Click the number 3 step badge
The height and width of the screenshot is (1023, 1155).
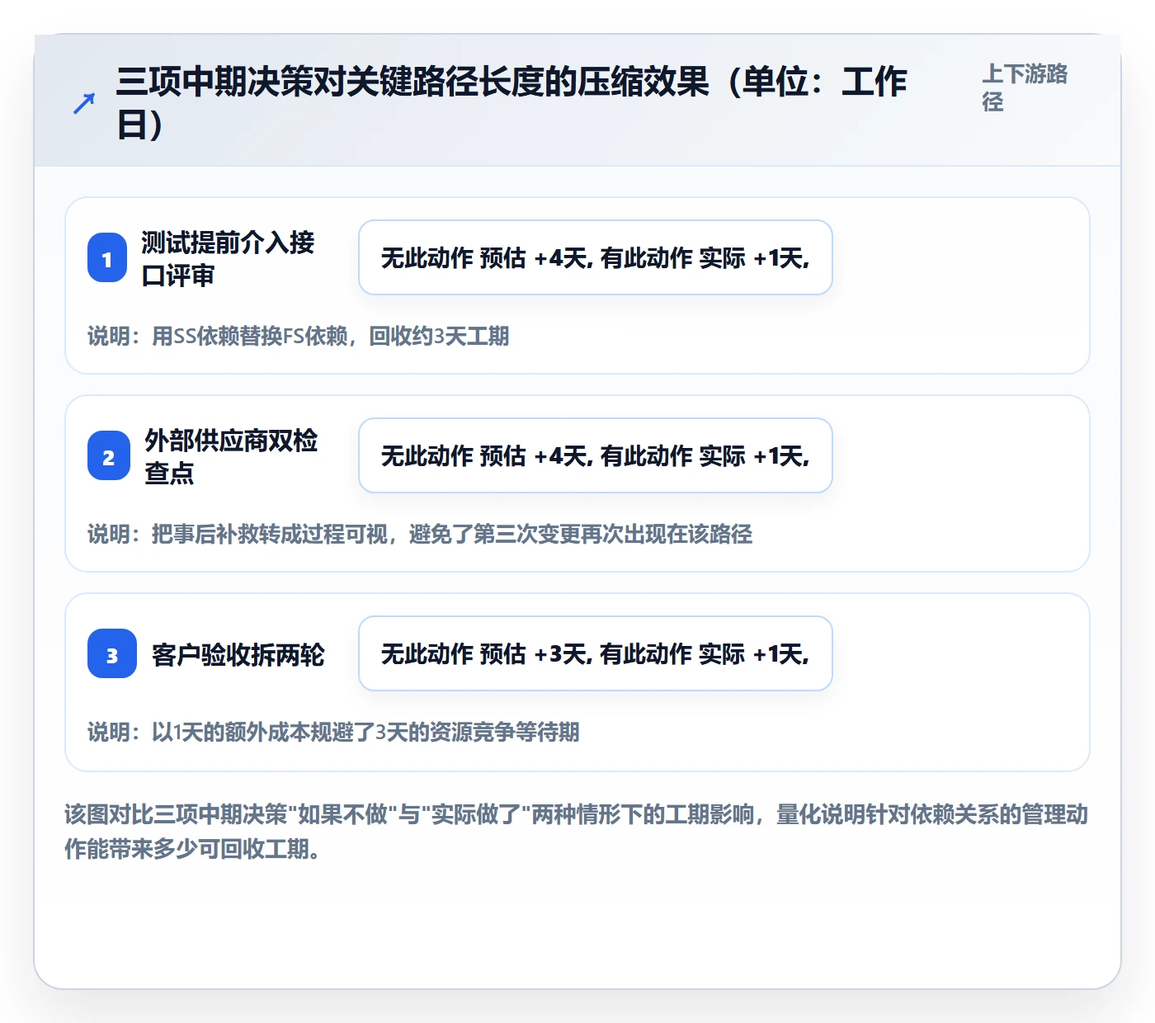pyautogui.click(x=112, y=654)
